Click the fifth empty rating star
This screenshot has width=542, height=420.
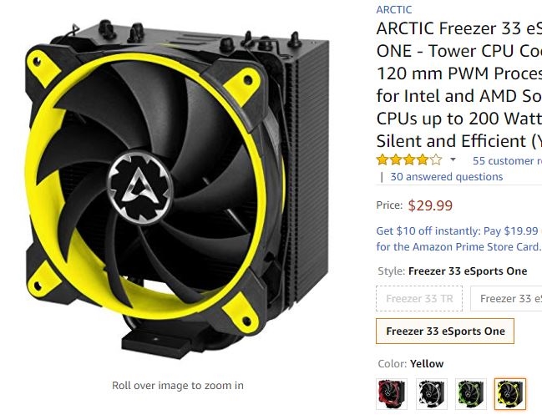point(436,159)
